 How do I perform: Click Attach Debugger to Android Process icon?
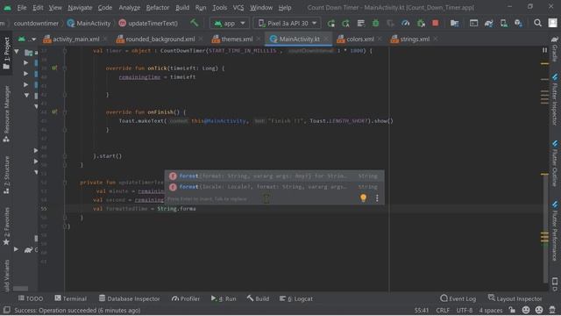pyautogui.click(x=421, y=24)
